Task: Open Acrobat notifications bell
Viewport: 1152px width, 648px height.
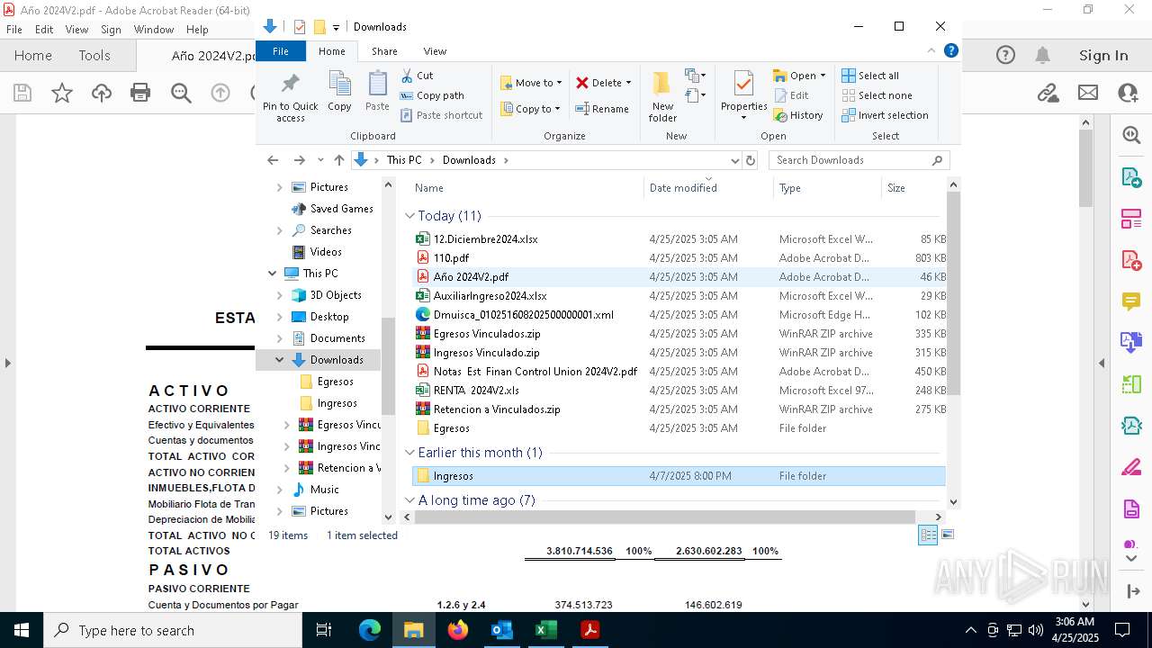Action: pos(1042,56)
